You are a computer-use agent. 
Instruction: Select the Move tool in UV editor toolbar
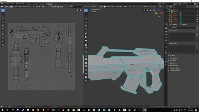click(3, 18)
